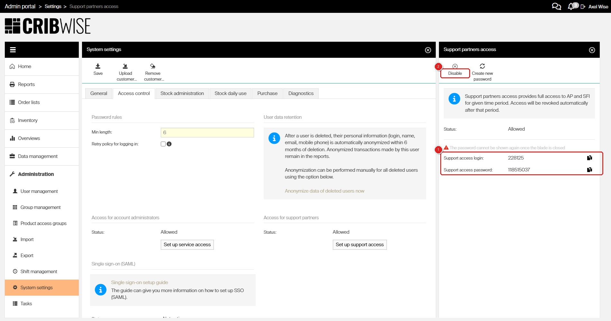Image resolution: width=611 pixels, height=321 pixels.
Task: Open the Diagnostics tab
Action: coord(301,93)
